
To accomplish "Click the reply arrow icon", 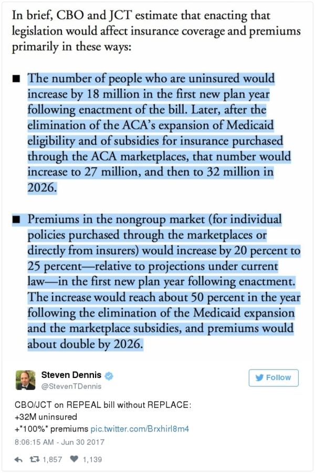I will [x=18, y=459].
